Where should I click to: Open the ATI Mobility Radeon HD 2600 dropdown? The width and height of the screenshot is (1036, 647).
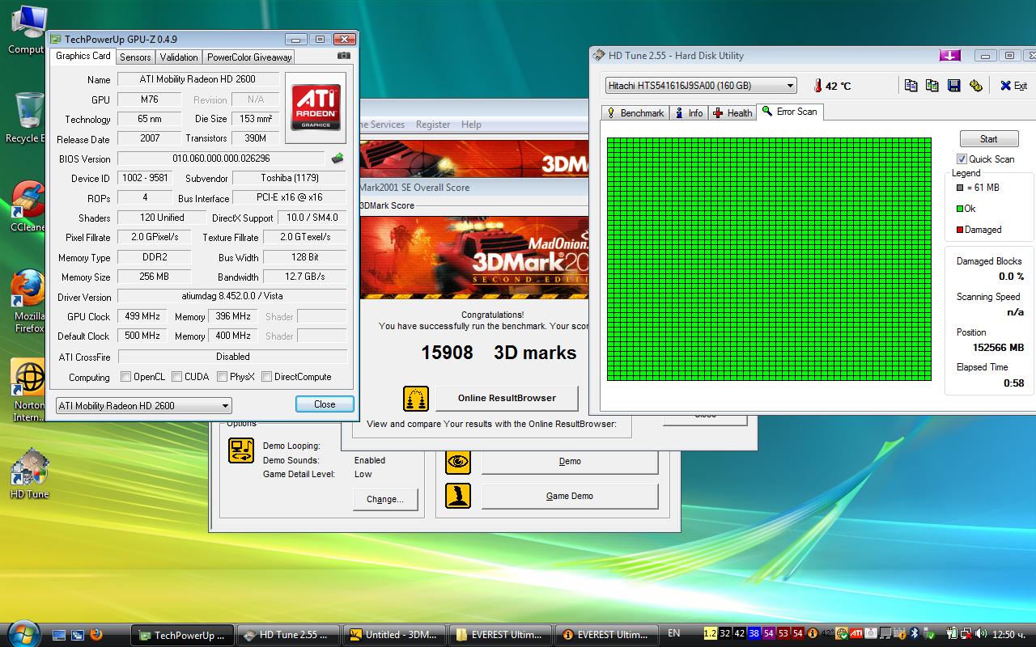coord(143,406)
